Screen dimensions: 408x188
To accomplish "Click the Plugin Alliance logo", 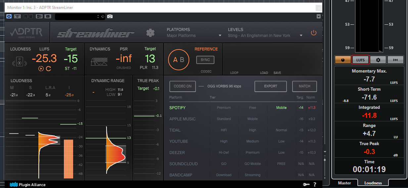I will click(x=27, y=185).
